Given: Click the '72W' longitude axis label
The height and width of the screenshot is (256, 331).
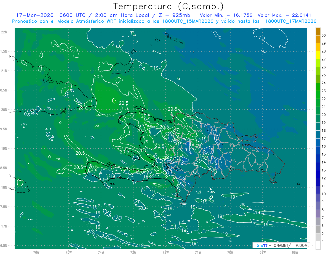Looking at the screenshot, I should click(x=165, y=252).
